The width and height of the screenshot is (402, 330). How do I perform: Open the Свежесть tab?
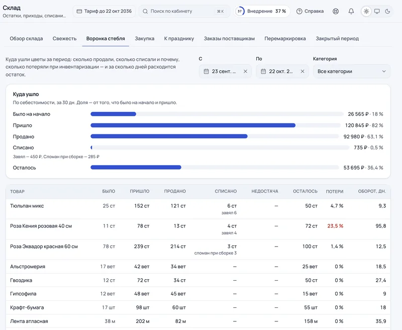tap(65, 39)
